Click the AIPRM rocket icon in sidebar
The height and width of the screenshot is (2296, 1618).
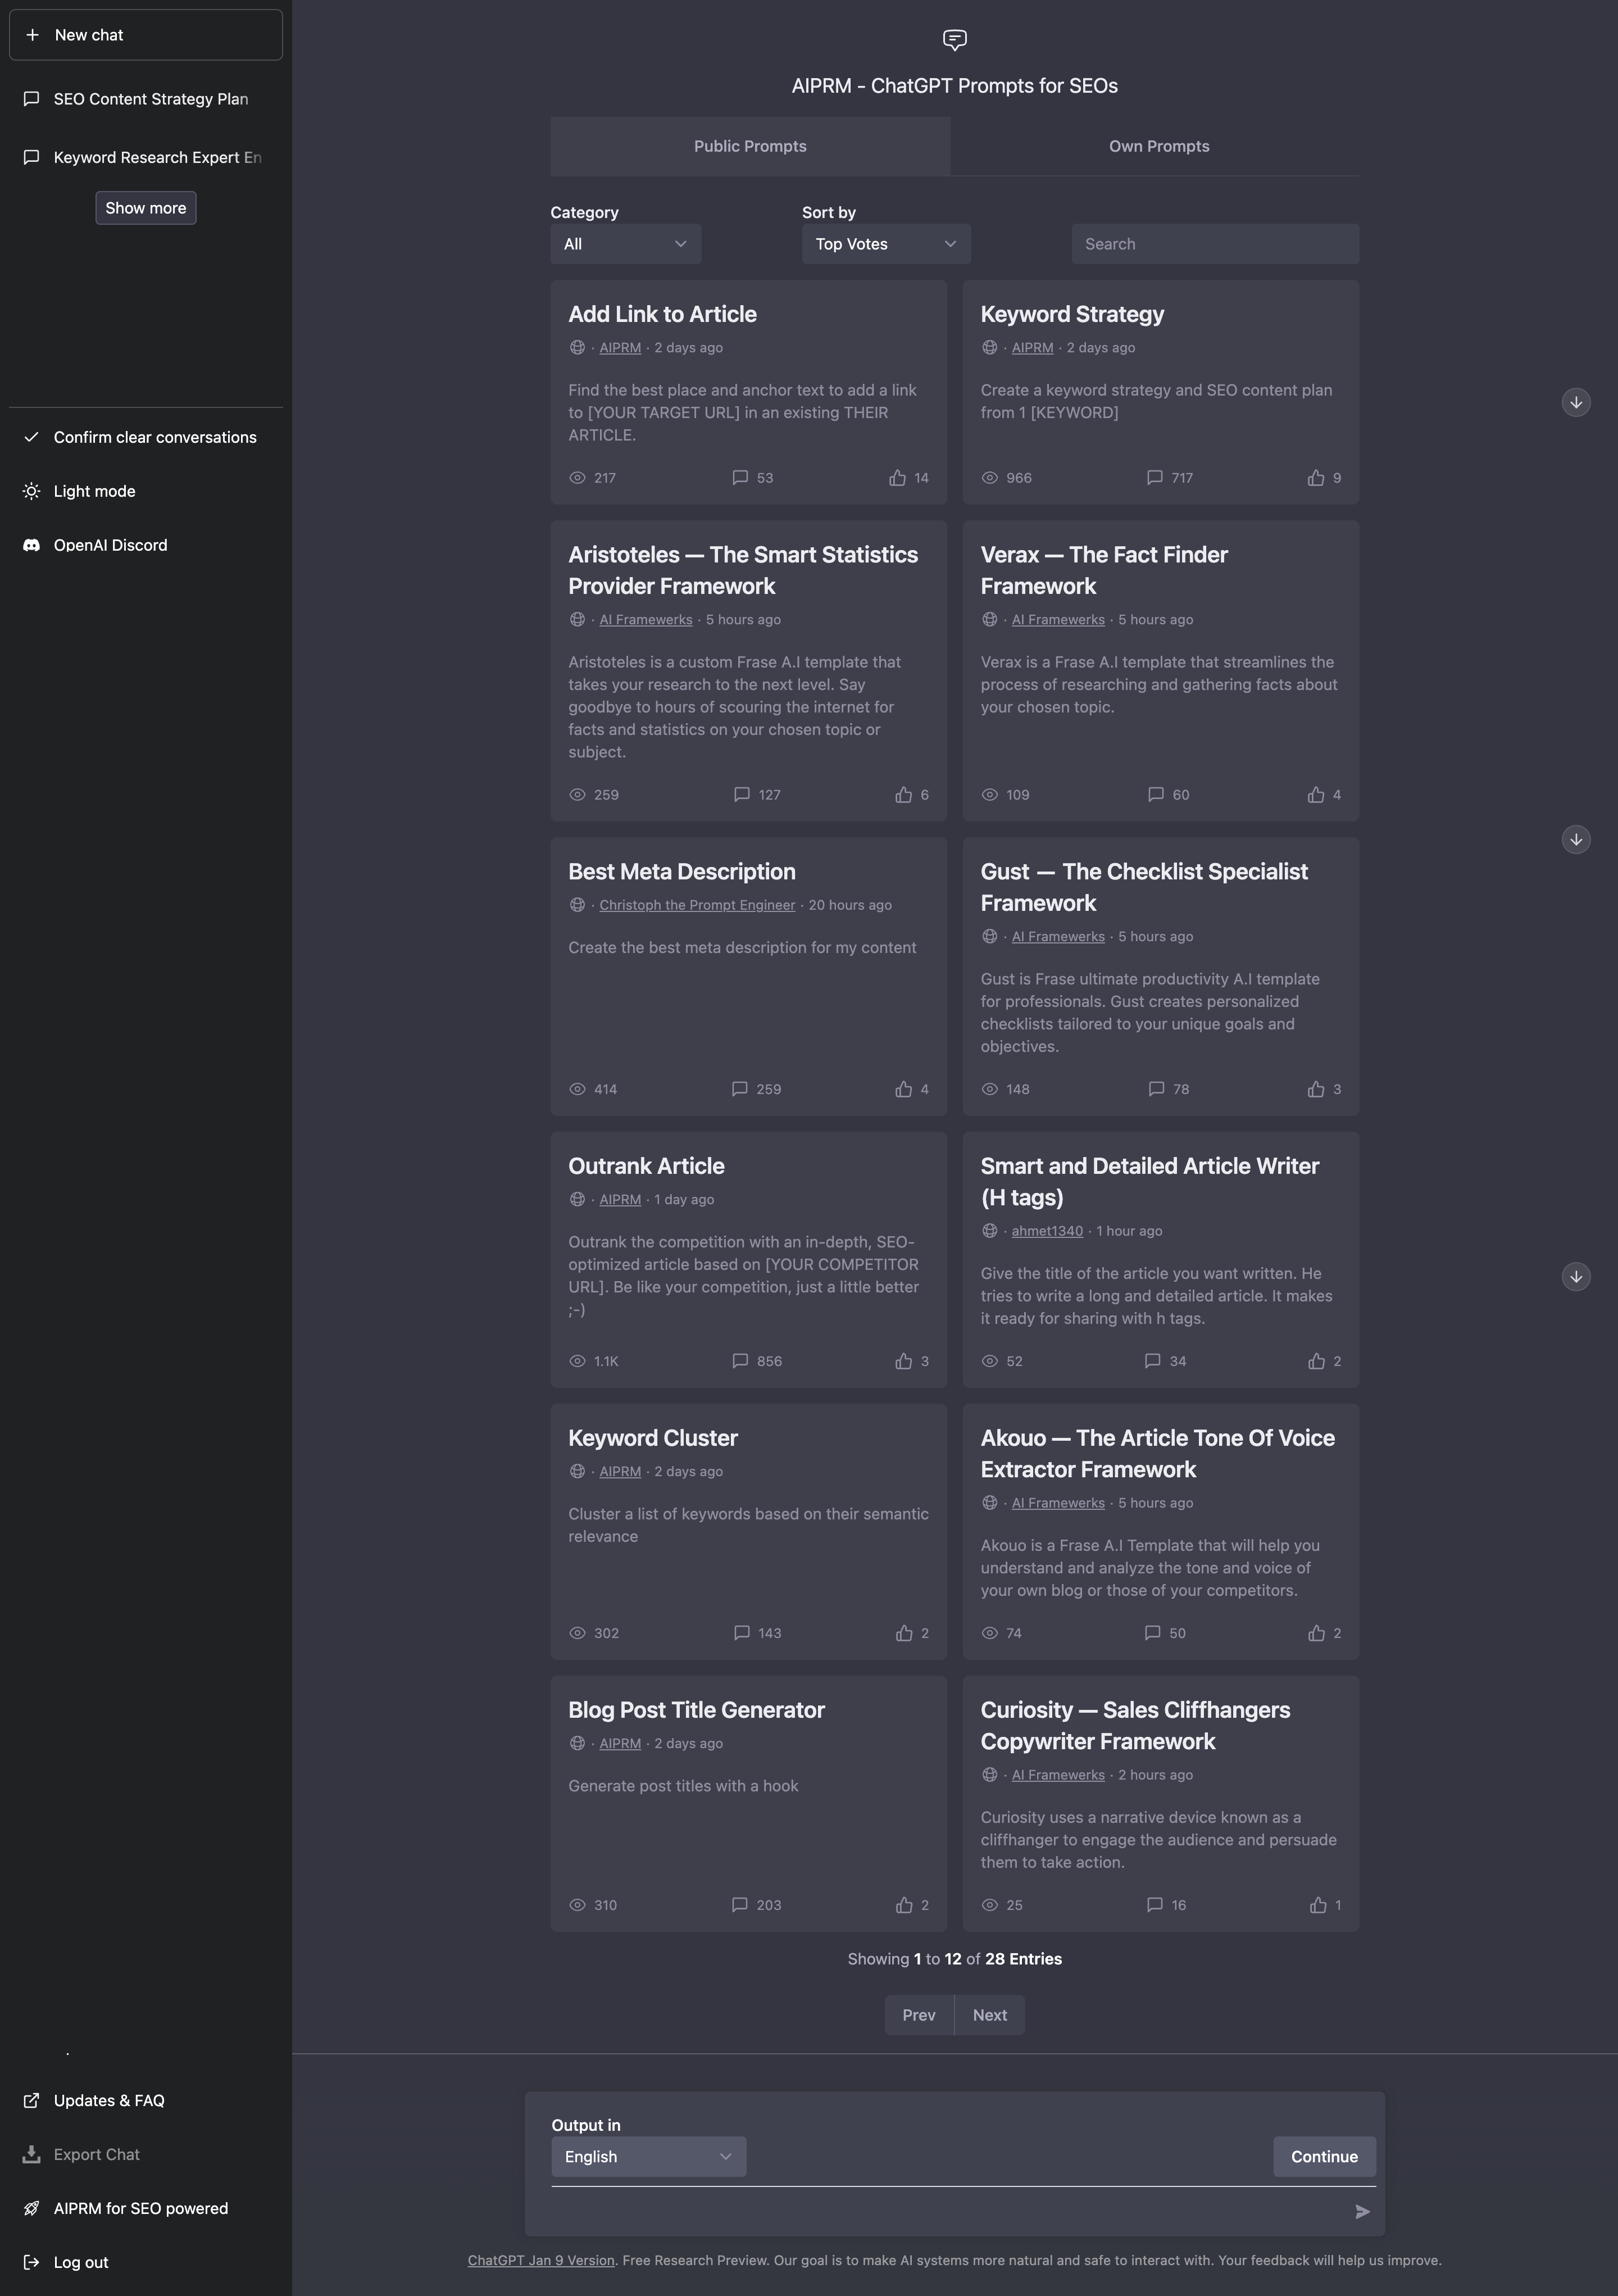click(32, 2208)
